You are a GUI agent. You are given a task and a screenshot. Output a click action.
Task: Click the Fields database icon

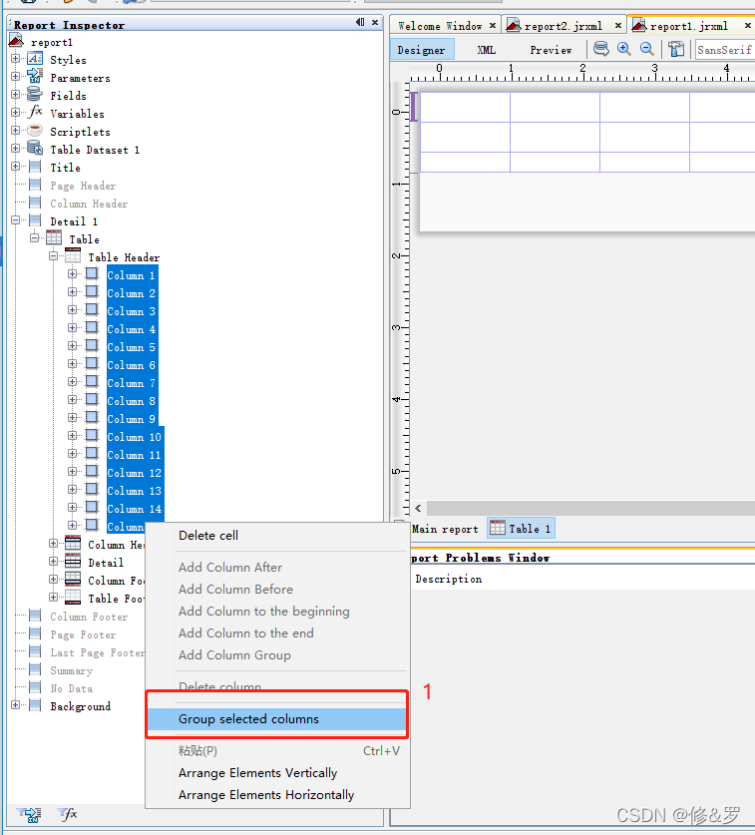(x=35, y=95)
